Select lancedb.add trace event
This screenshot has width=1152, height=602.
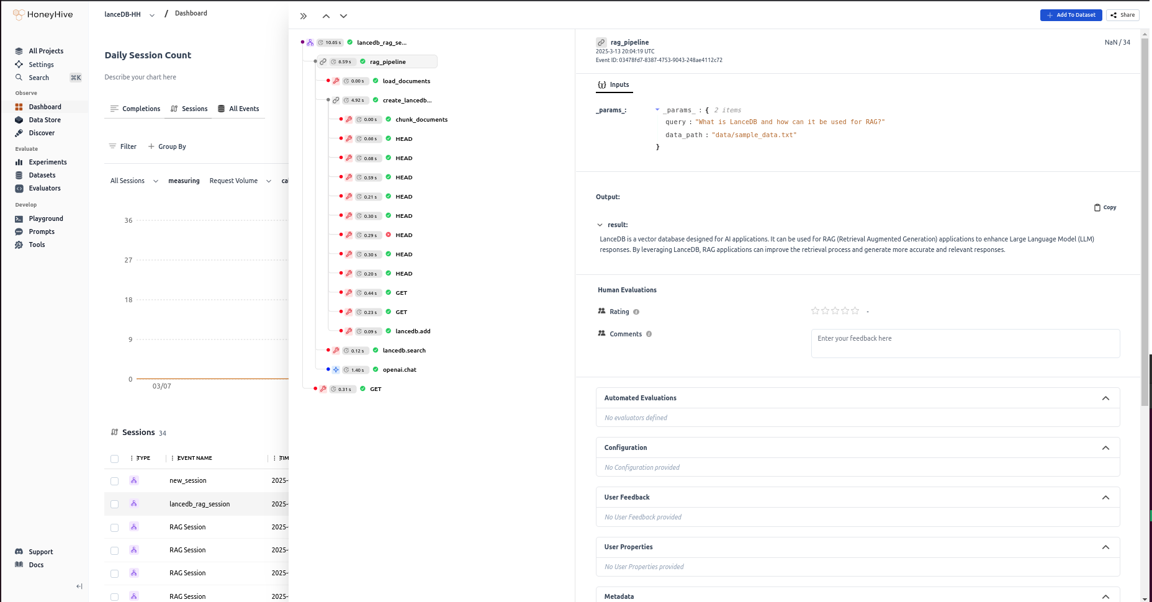click(x=413, y=331)
